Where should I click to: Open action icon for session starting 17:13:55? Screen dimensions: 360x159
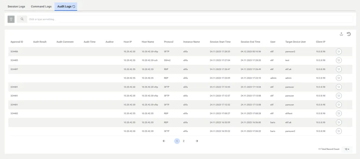339,87
